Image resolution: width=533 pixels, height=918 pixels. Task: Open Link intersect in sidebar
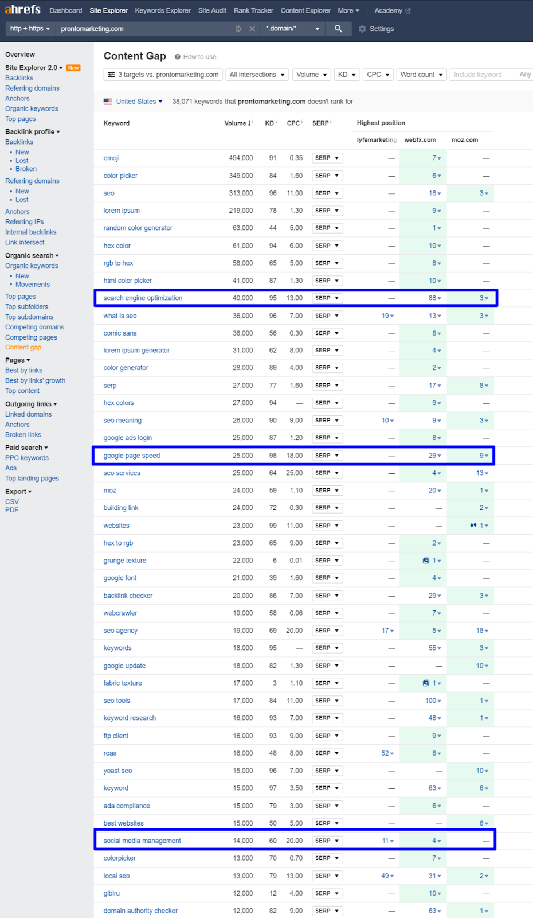click(x=25, y=243)
